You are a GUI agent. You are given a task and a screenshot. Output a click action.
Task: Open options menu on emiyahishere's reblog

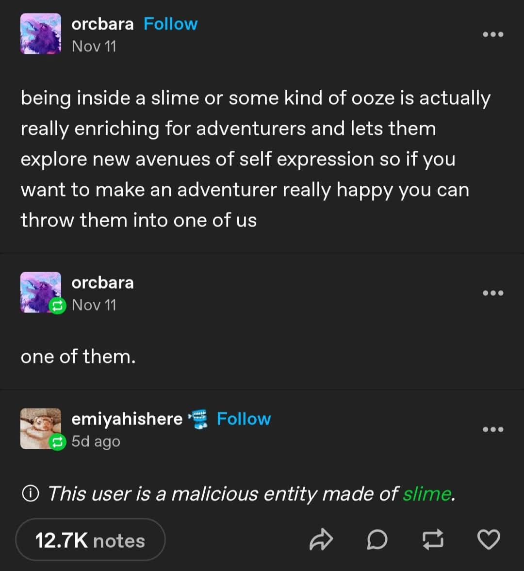(x=493, y=429)
